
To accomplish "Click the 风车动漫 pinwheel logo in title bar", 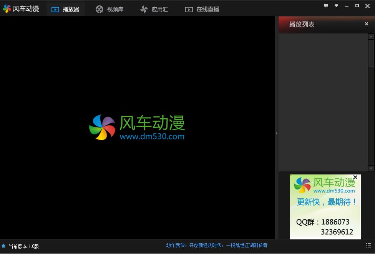I will tap(7, 8).
